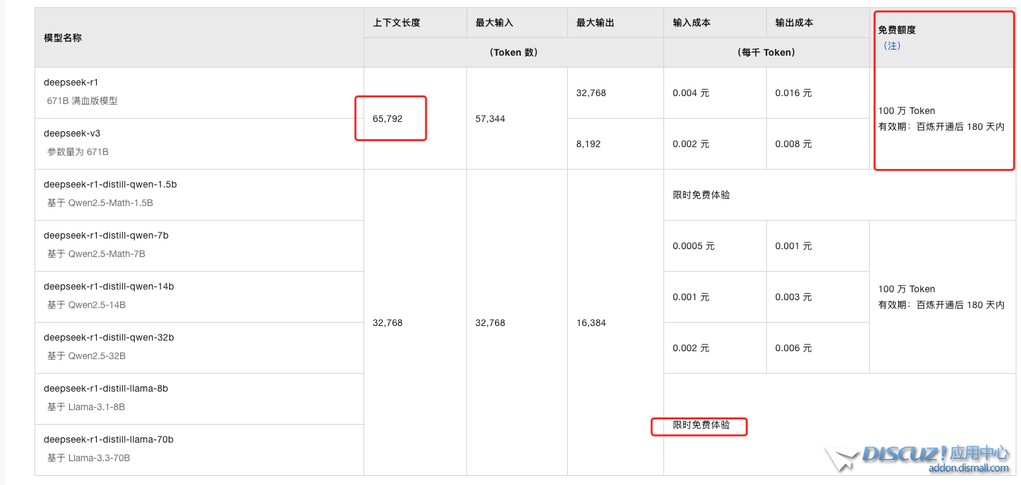Click the deepseek-r1-distill-qwen-1.5b row label
The image size is (1021, 485).
click(110, 184)
